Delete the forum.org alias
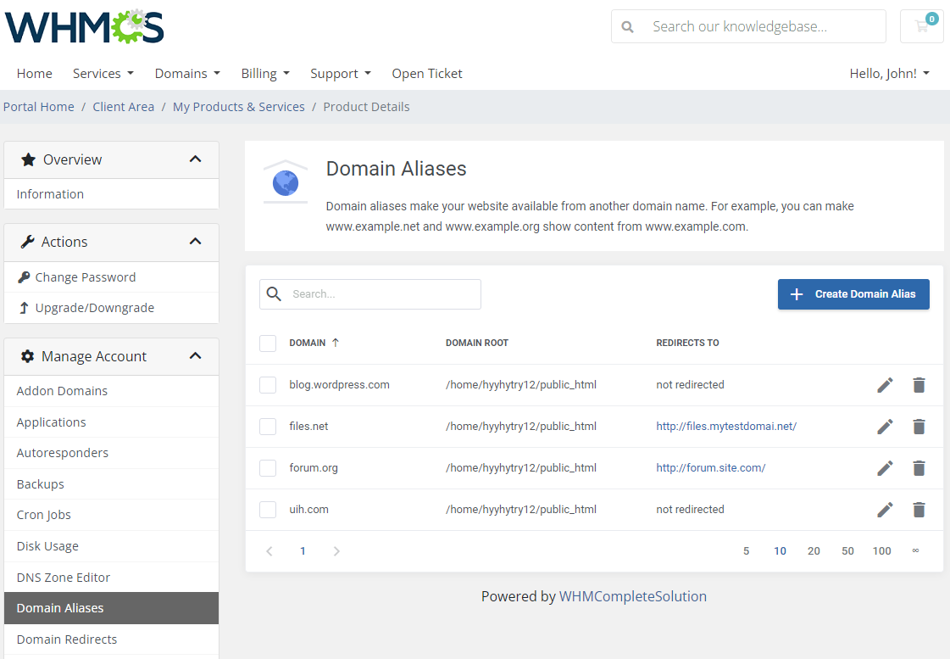This screenshot has height=659, width=950. click(x=919, y=468)
